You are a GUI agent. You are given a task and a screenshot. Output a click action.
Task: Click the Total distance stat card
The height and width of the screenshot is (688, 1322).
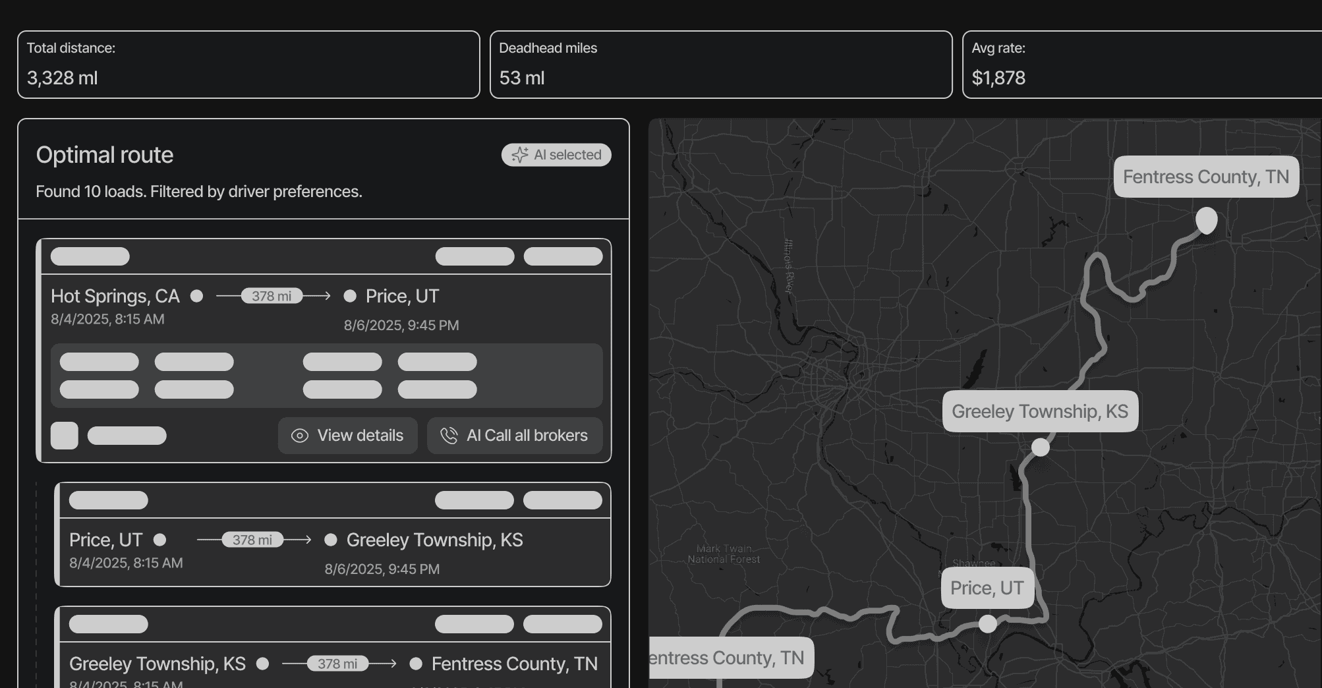(248, 65)
